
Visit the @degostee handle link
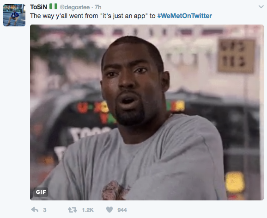tap(74, 7)
